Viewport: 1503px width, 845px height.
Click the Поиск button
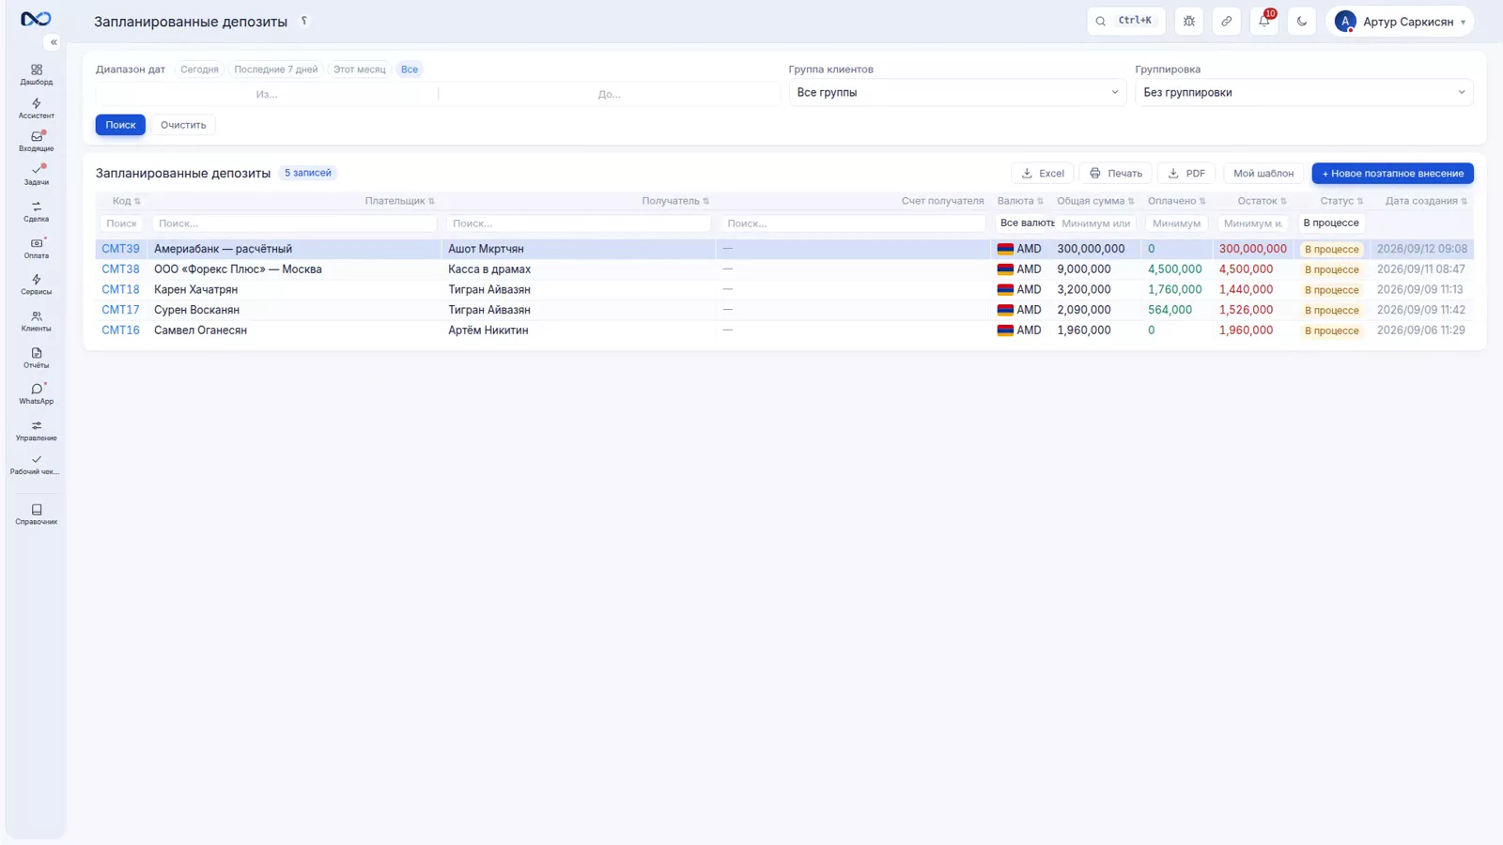(x=120, y=125)
